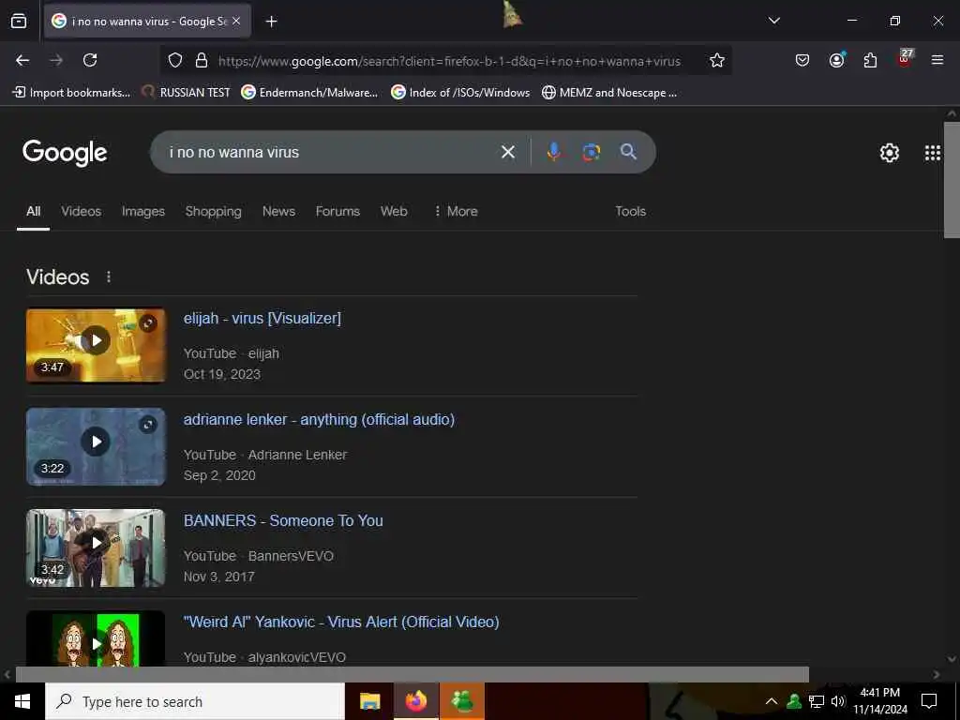Open Windows notification center
960x720 pixels.
[929, 701]
